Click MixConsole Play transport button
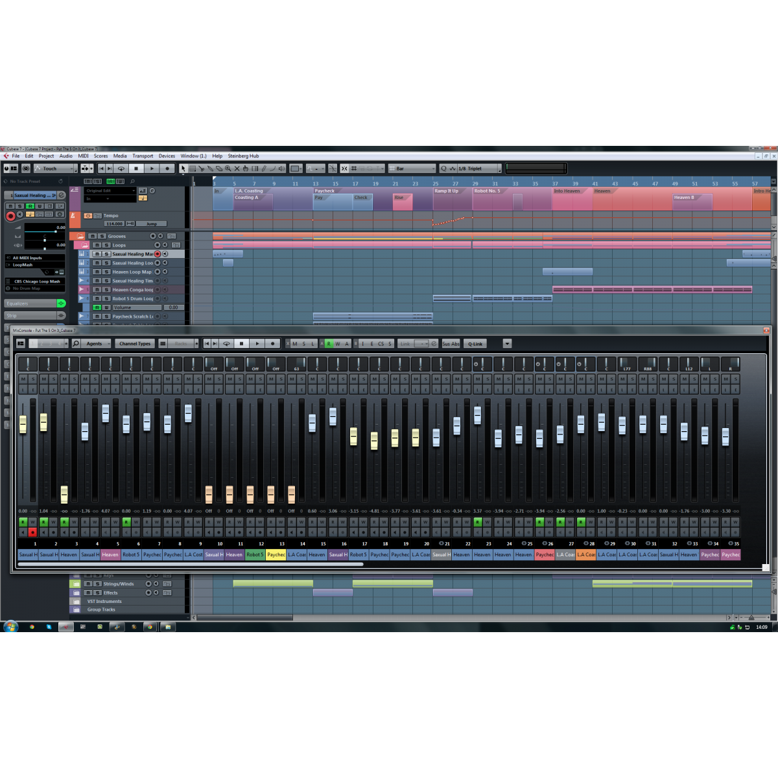Image resolution: width=778 pixels, height=778 pixels. tap(257, 344)
